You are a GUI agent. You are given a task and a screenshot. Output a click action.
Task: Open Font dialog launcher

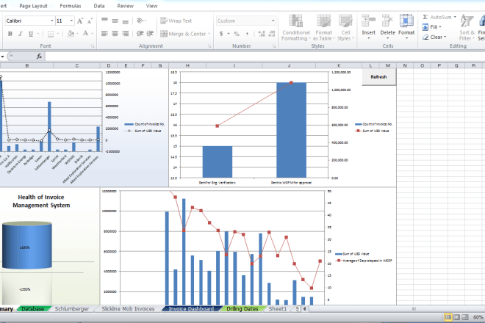pyautogui.click(x=93, y=46)
